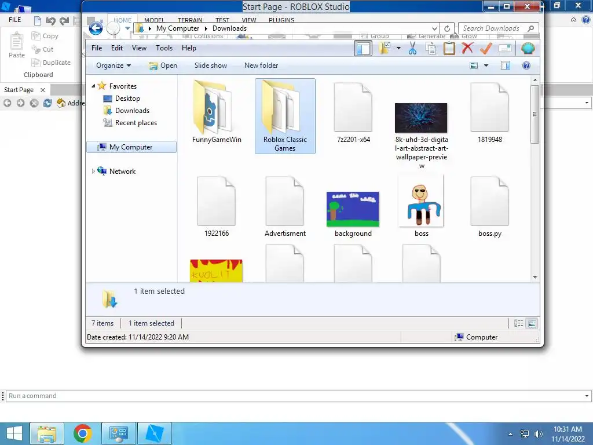Select Desktop in the Favorites list

[x=122, y=99]
